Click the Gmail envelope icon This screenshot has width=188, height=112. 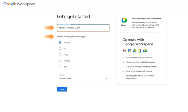(x=124, y=51)
